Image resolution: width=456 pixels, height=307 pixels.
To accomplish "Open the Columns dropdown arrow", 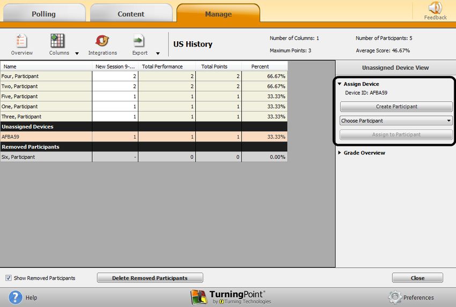I will [77, 53].
